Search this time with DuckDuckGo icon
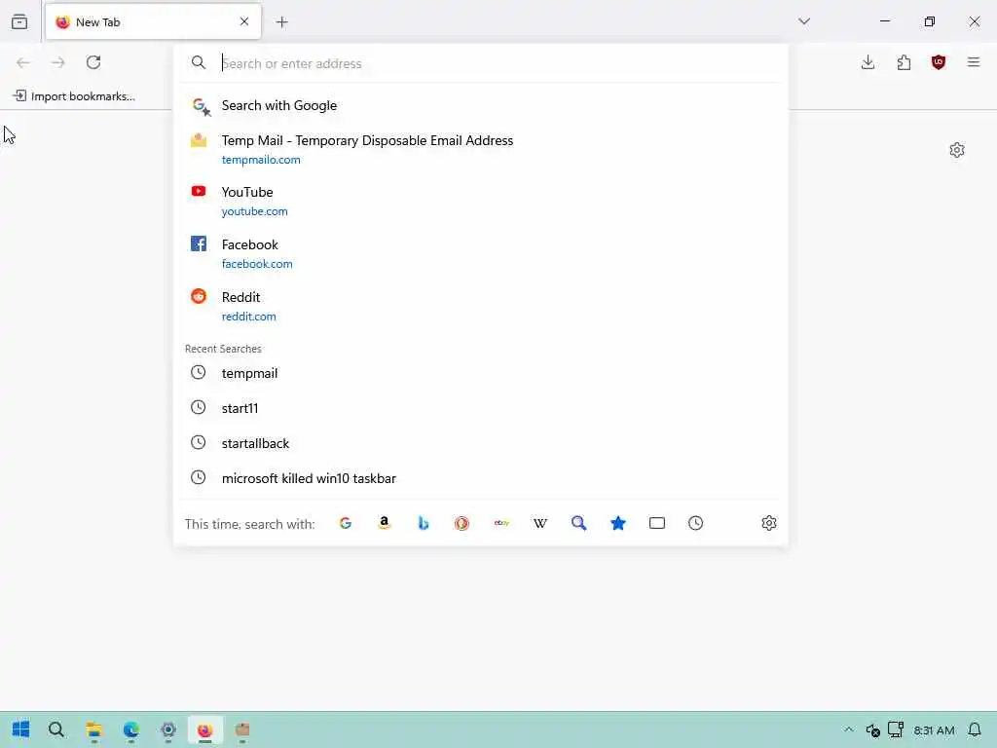Viewport: 997px width, 748px height. tap(462, 523)
